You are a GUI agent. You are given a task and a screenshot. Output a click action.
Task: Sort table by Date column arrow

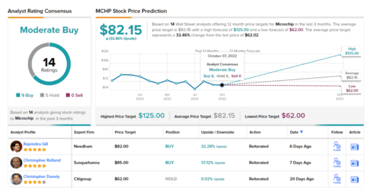pos(301,132)
